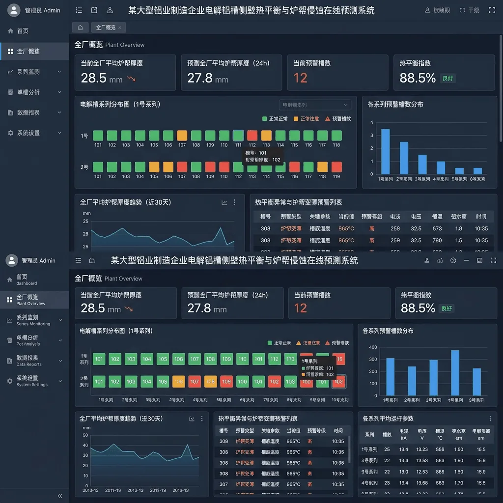Click the Admin avatar in the bottom window
Screen dimensions: 503x503
(12, 260)
